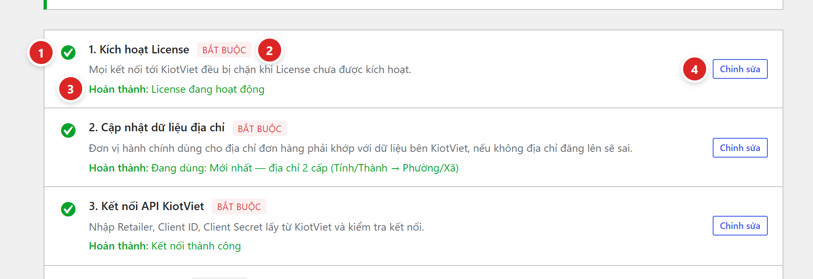The width and height of the screenshot is (813, 279).
Task: Click the green check icon for Kết nối API KiotViet
Action: (x=68, y=209)
